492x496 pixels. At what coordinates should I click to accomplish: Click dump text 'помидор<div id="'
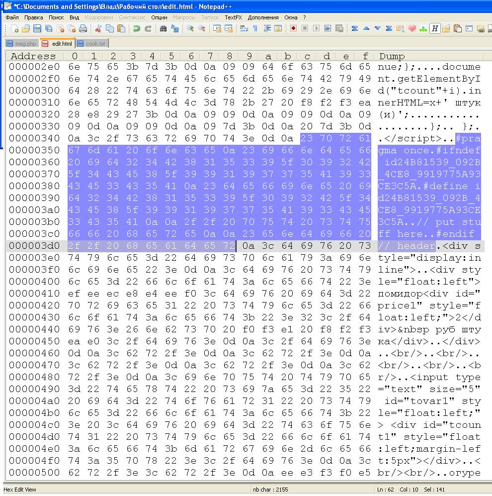pyautogui.click(x=429, y=294)
